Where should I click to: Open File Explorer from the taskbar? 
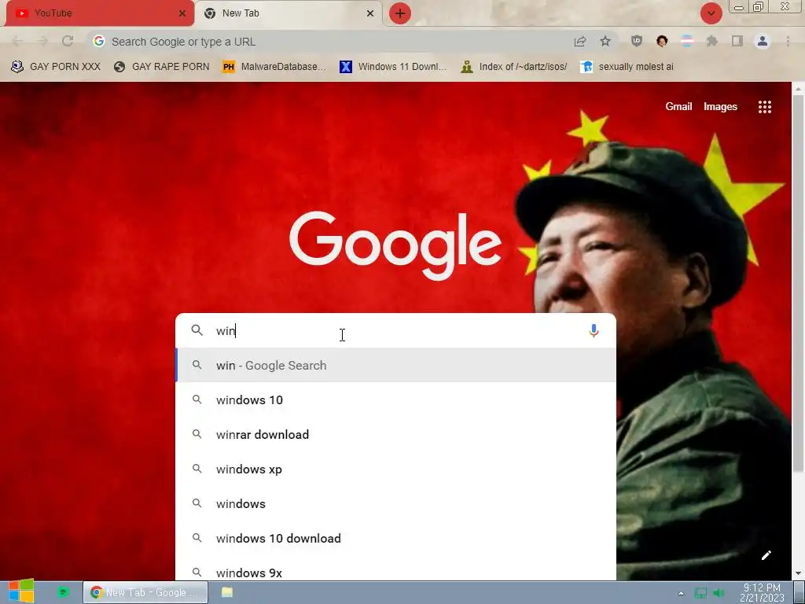tap(227, 592)
